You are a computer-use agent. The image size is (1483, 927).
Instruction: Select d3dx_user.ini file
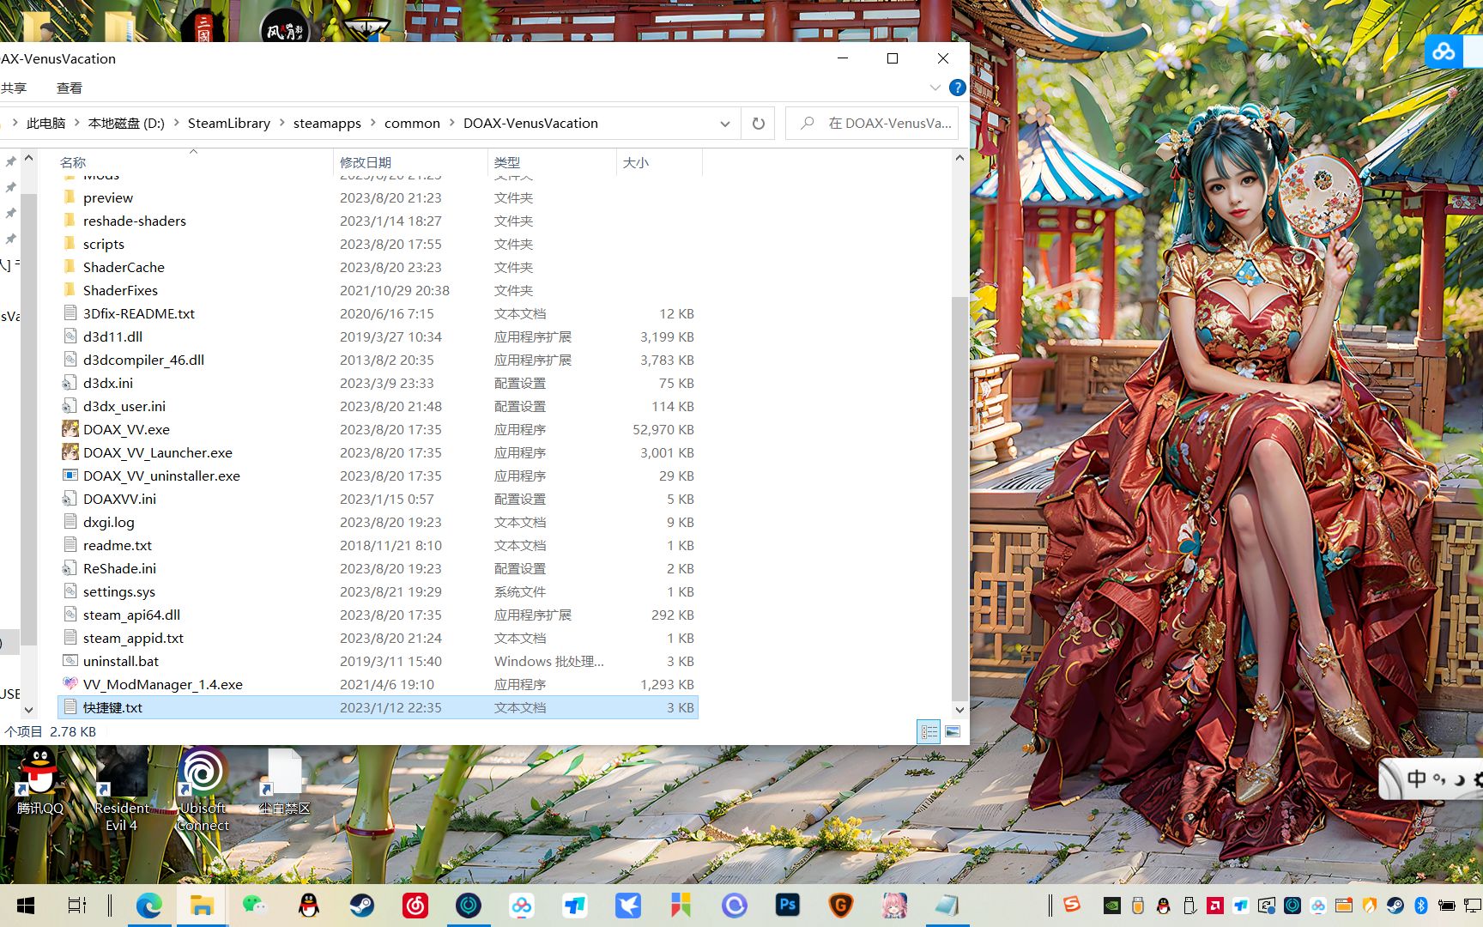click(124, 406)
